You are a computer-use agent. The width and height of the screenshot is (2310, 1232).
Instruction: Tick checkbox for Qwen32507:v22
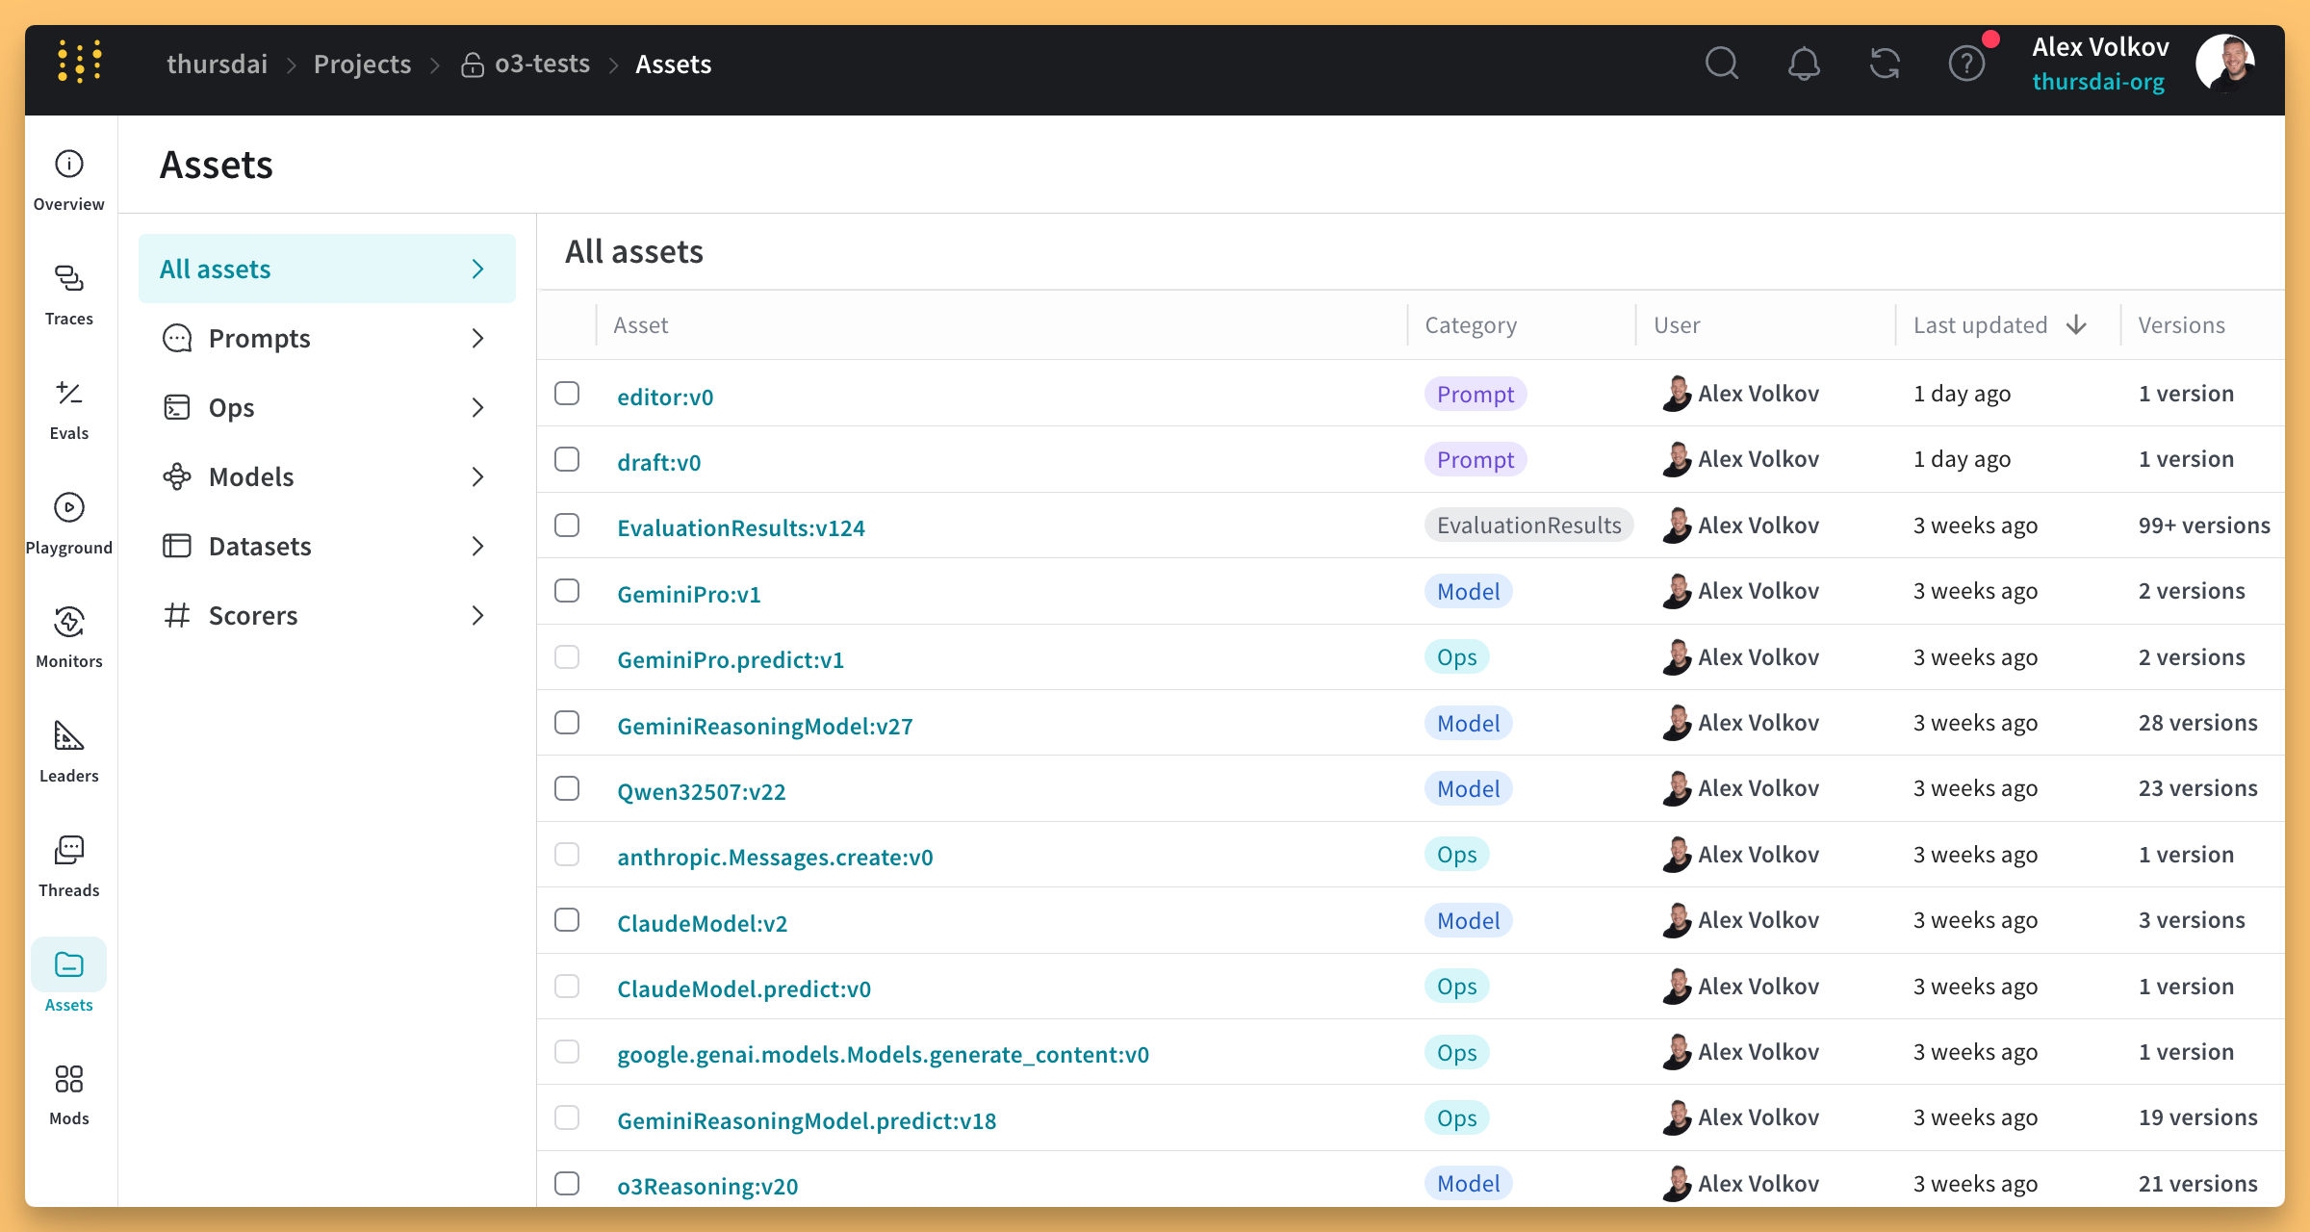tap(567, 788)
